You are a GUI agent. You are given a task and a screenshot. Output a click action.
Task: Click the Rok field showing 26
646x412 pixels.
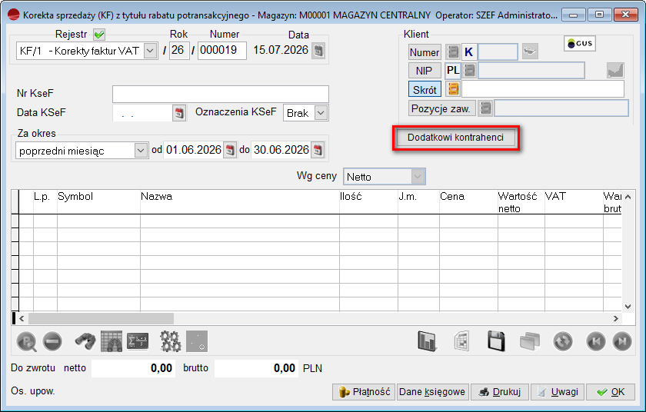click(x=179, y=51)
